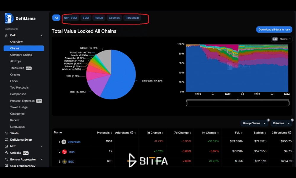The width and height of the screenshot is (296, 178).
Task: Click the NFT image icon
Action: (6, 146)
